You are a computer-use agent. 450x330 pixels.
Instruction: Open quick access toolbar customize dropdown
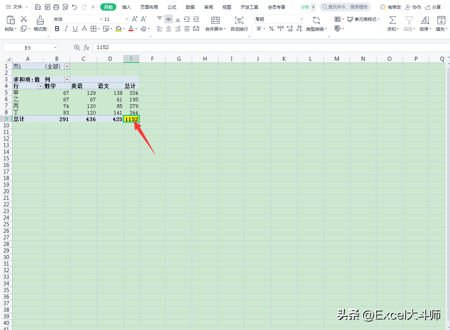(x=93, y=7)
